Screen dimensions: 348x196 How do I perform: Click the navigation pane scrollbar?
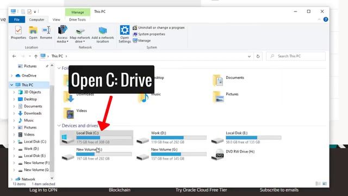(52, 129)
